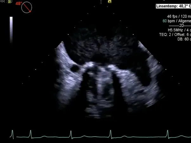The height and width of the screenshot is (143, 191).
Task: Click the green ECG trace
Action: click(x=100, y=134)
